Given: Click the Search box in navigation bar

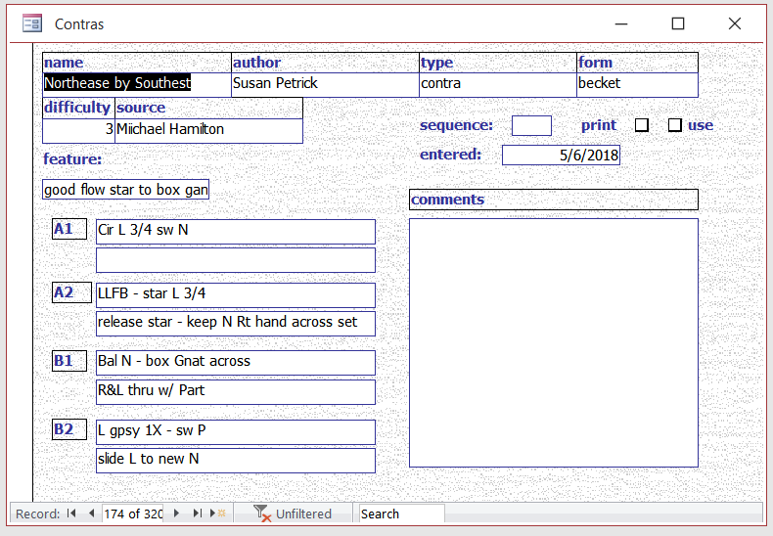Looking at the screenshot, I should [401, 514].
